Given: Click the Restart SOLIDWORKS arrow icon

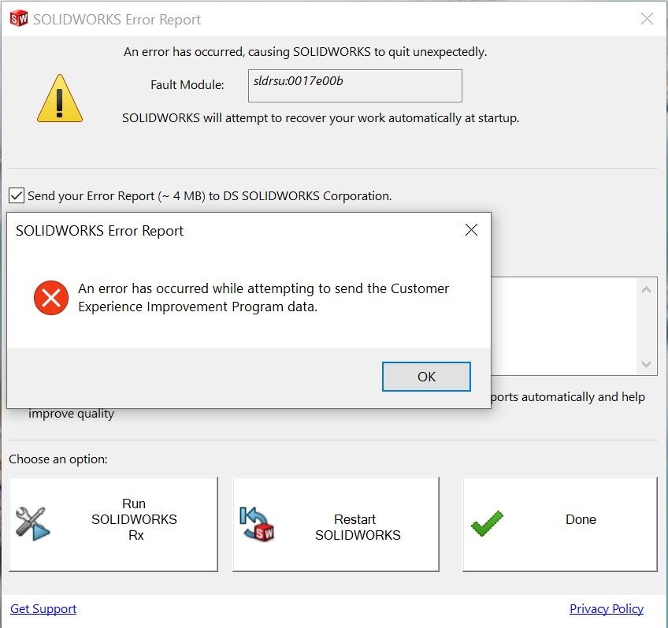Looking at the screenshot, I should pos(258,523).
